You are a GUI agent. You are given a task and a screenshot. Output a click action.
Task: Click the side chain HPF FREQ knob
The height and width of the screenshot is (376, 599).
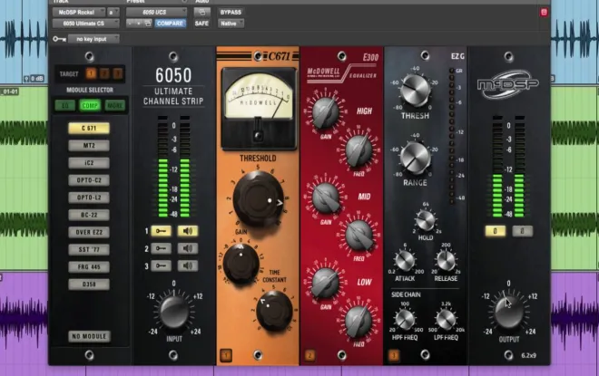[405, 320]
